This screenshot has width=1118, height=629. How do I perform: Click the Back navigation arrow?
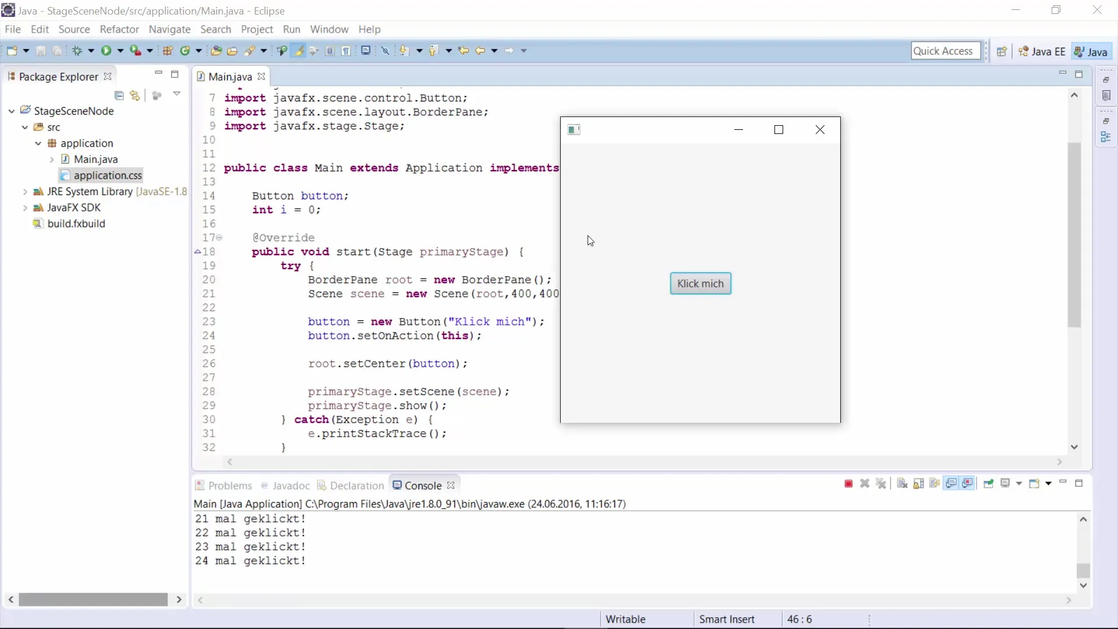480,51
